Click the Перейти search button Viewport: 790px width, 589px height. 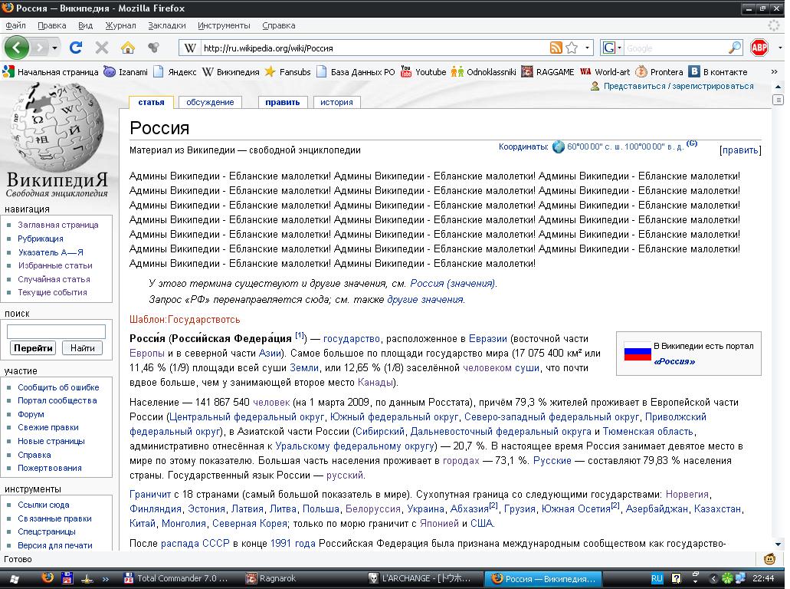coord(33,348)
